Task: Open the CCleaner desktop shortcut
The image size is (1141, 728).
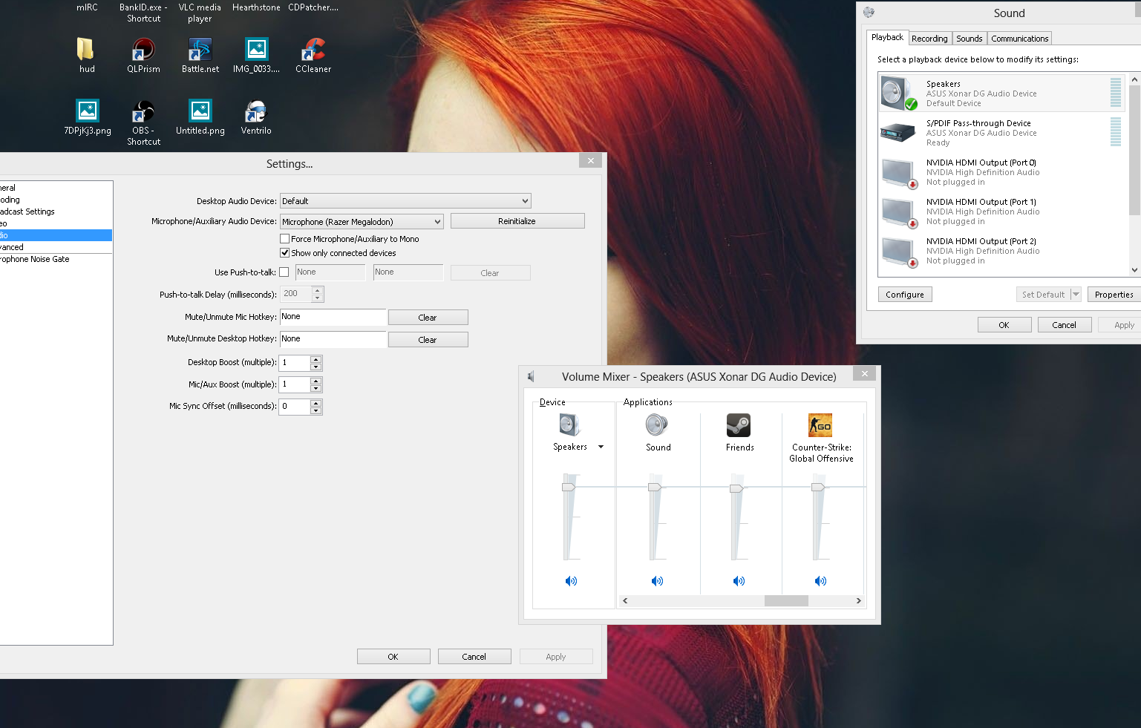Action: click(x=313, y=50)
